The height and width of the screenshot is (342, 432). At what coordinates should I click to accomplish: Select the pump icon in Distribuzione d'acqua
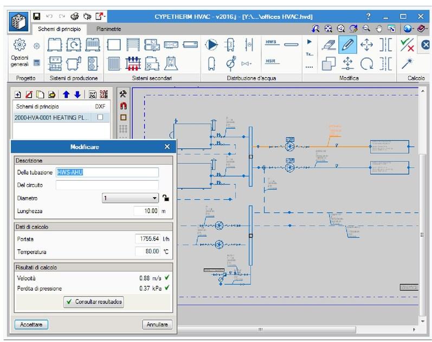coord(211,45)
